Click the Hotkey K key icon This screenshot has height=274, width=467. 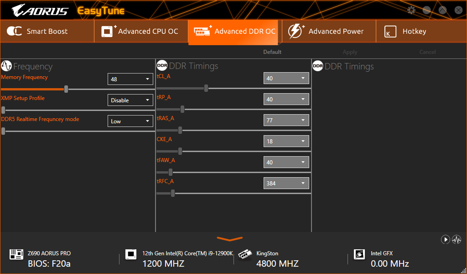[x=390, y=32]
